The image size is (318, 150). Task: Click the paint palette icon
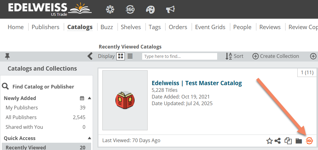150,9
